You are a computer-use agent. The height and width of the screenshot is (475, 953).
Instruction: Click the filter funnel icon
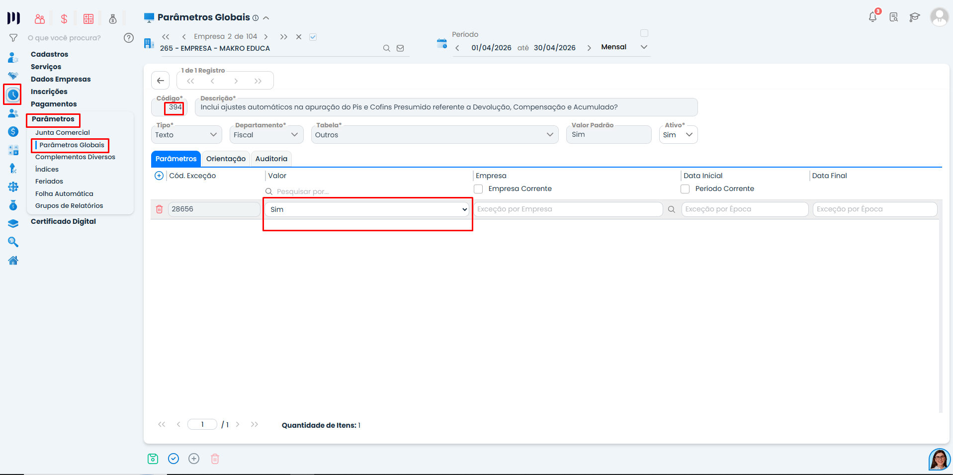pyautogui.click(x=13, y=38)
